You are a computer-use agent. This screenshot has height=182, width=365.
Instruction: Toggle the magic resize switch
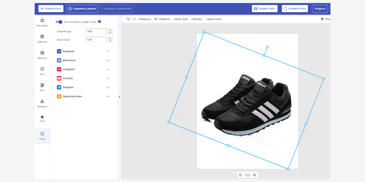[59, 22]
